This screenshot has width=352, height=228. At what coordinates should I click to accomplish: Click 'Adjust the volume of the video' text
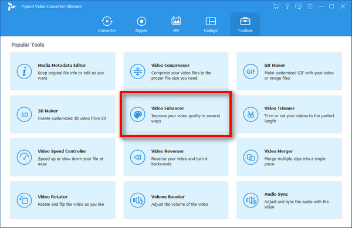pyautogui.click(x=180, y=204)
